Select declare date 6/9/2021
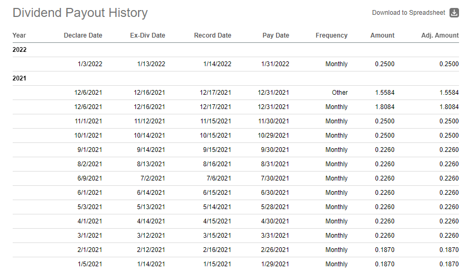This screenshot has height=270, width=468. [x=90, y=178]
